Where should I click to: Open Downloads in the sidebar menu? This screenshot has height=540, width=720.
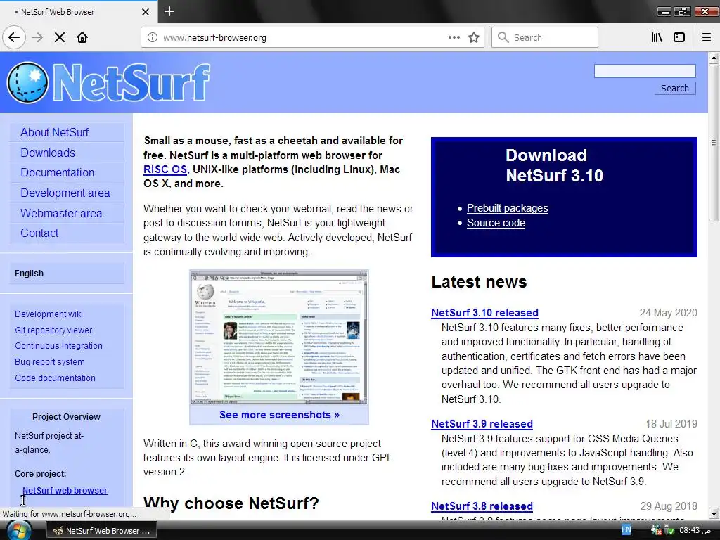coord(67,153)
